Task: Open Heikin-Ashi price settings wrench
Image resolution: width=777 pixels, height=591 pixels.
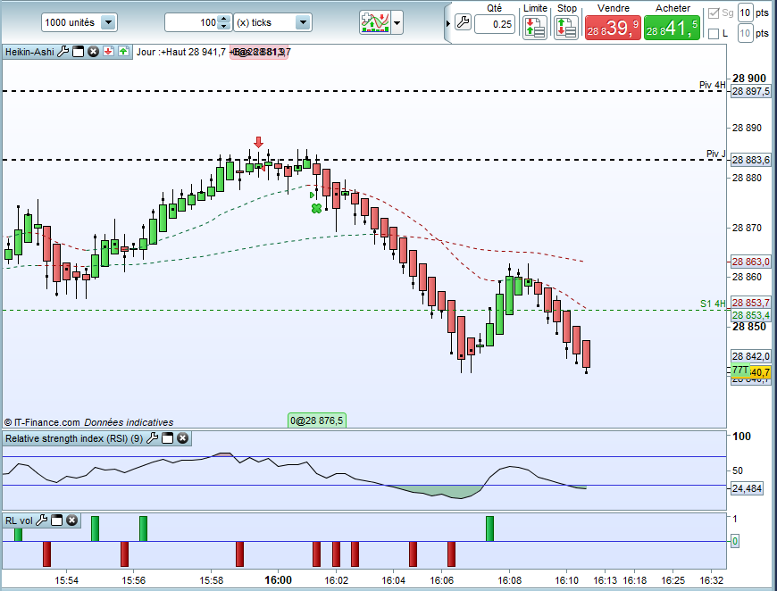Action: 63,52
